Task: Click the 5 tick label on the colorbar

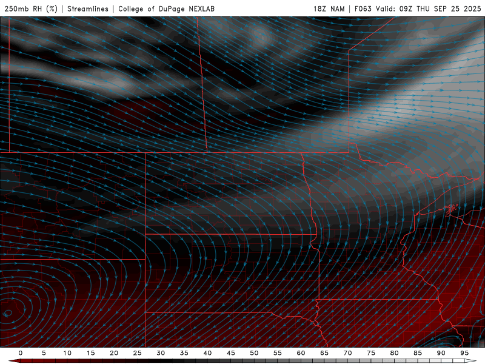Action: point(44,353)
